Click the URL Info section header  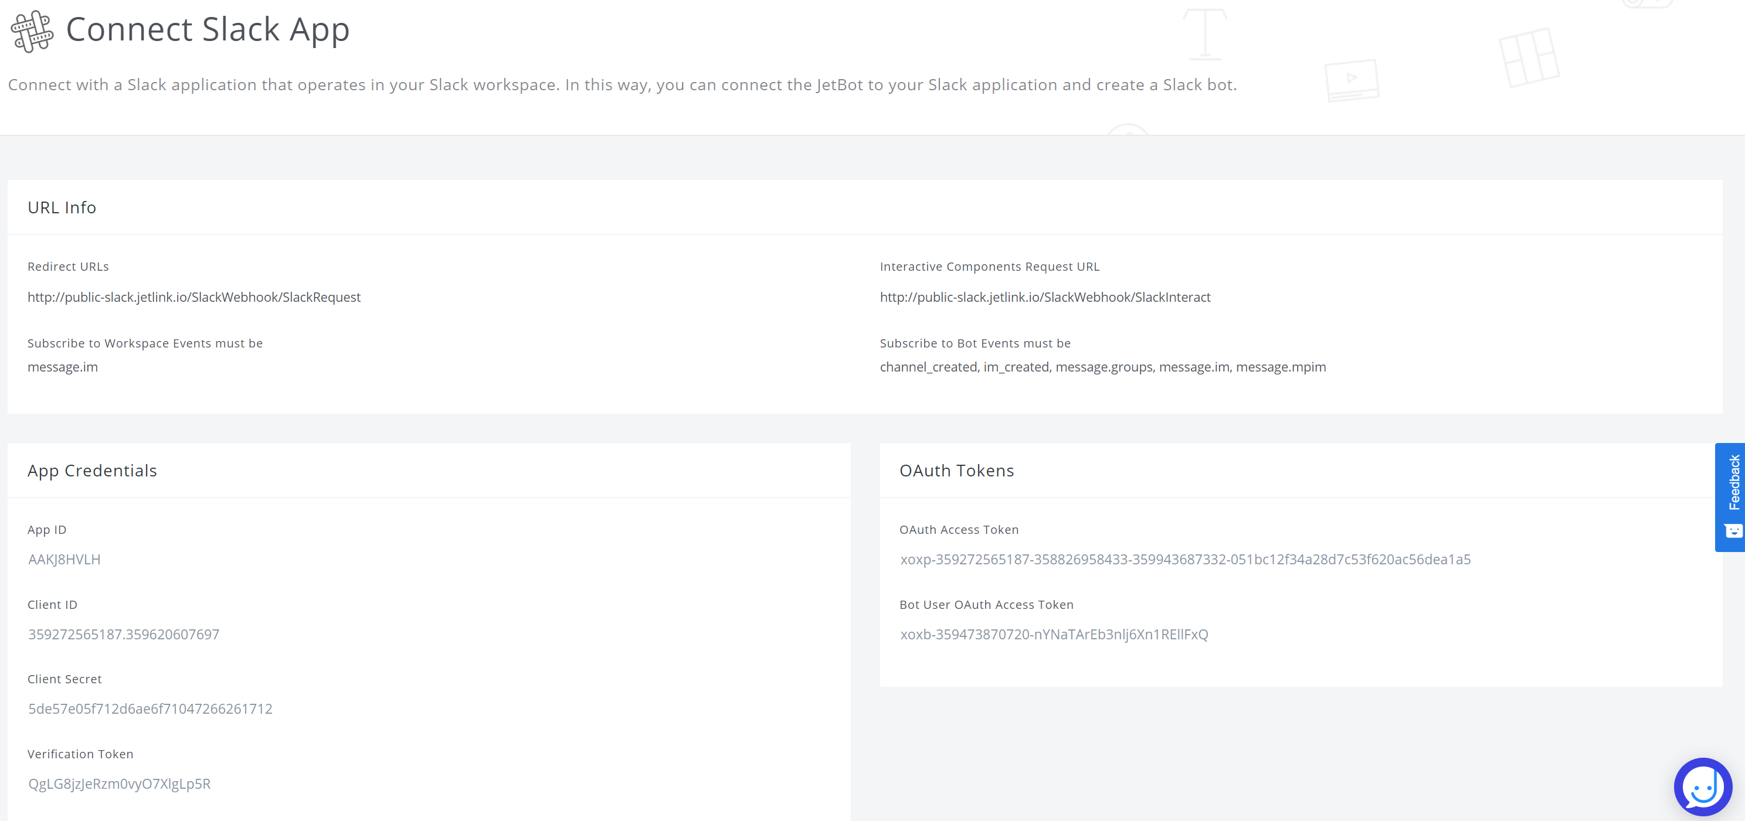point(62,208)
